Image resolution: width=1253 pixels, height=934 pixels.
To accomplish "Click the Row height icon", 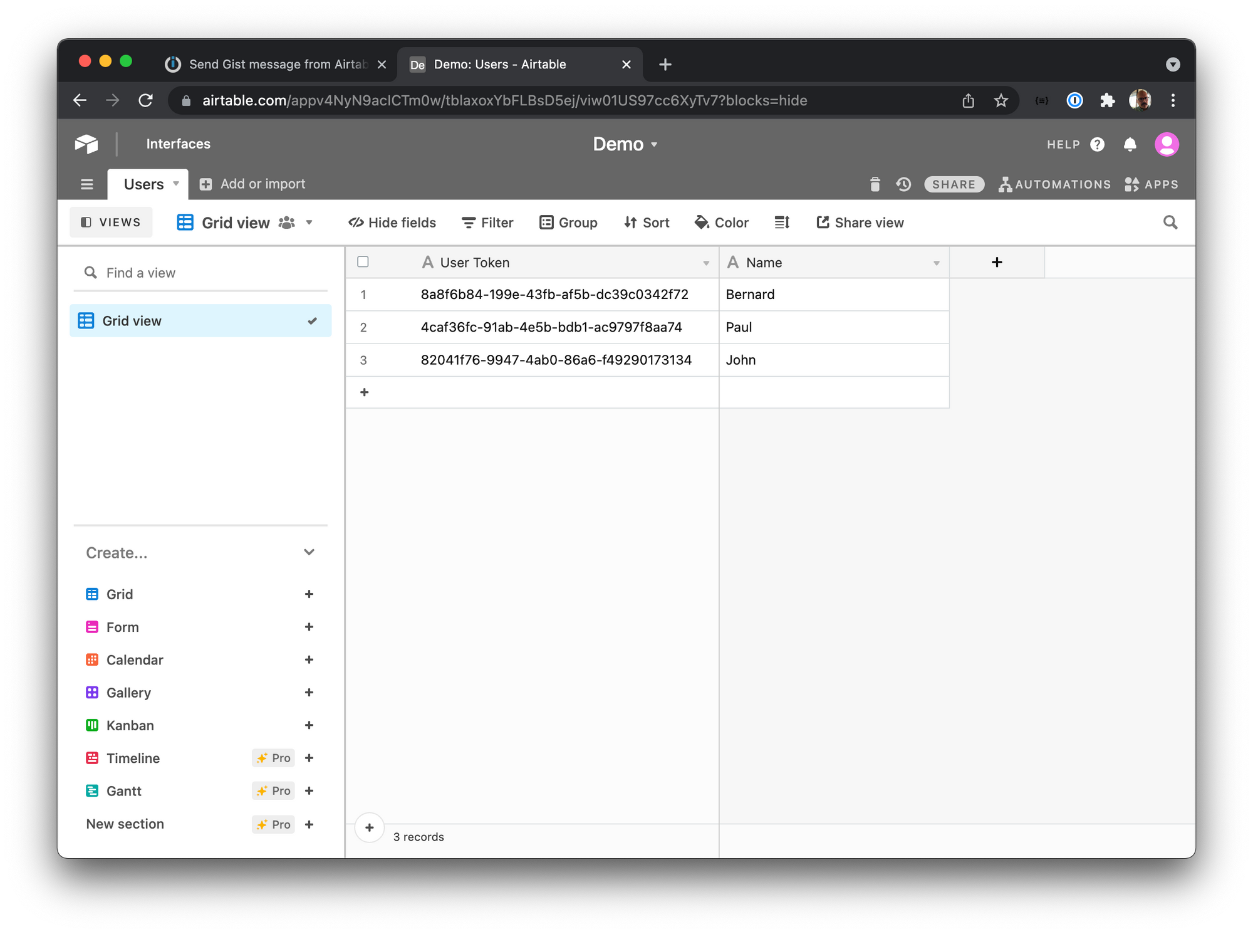I will coord(781,223).
